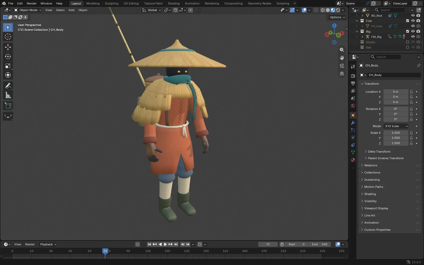Select the Rotate tool
The width and height of the screenshot is (424, 265).
point(8,56)
